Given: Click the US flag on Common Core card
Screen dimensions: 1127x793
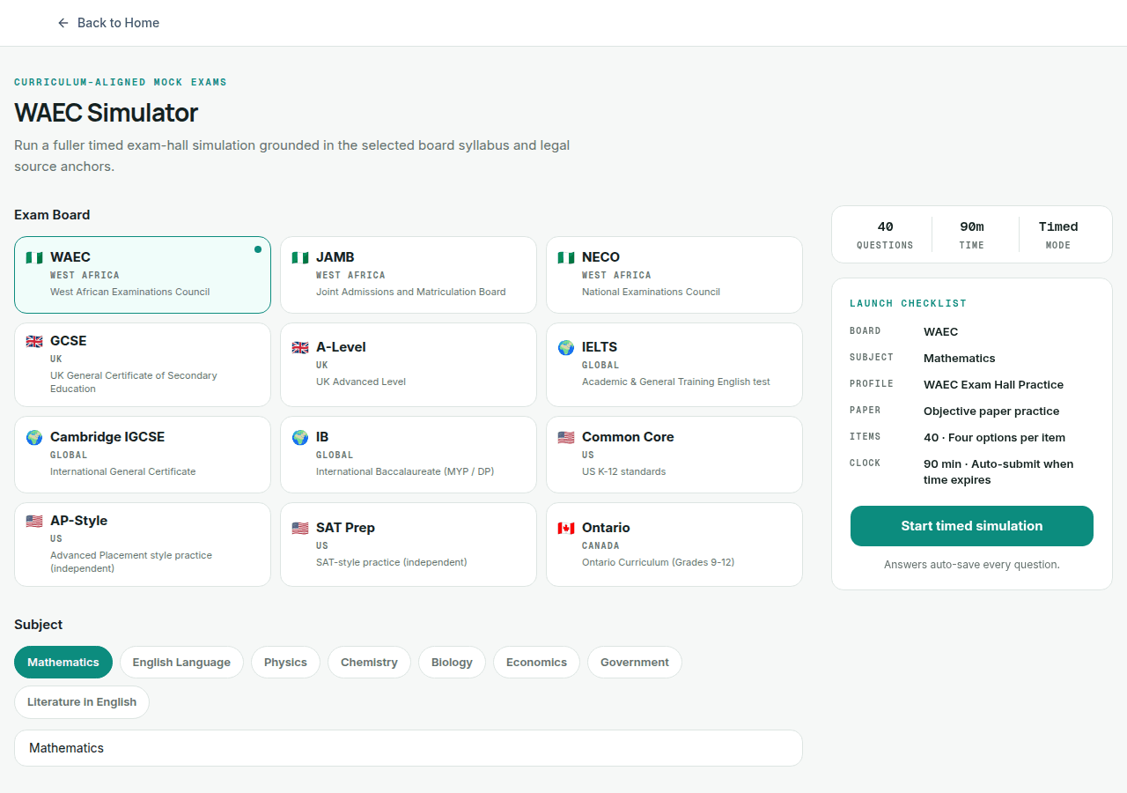Looking at the screenshot, I should (x=566, y=437).
